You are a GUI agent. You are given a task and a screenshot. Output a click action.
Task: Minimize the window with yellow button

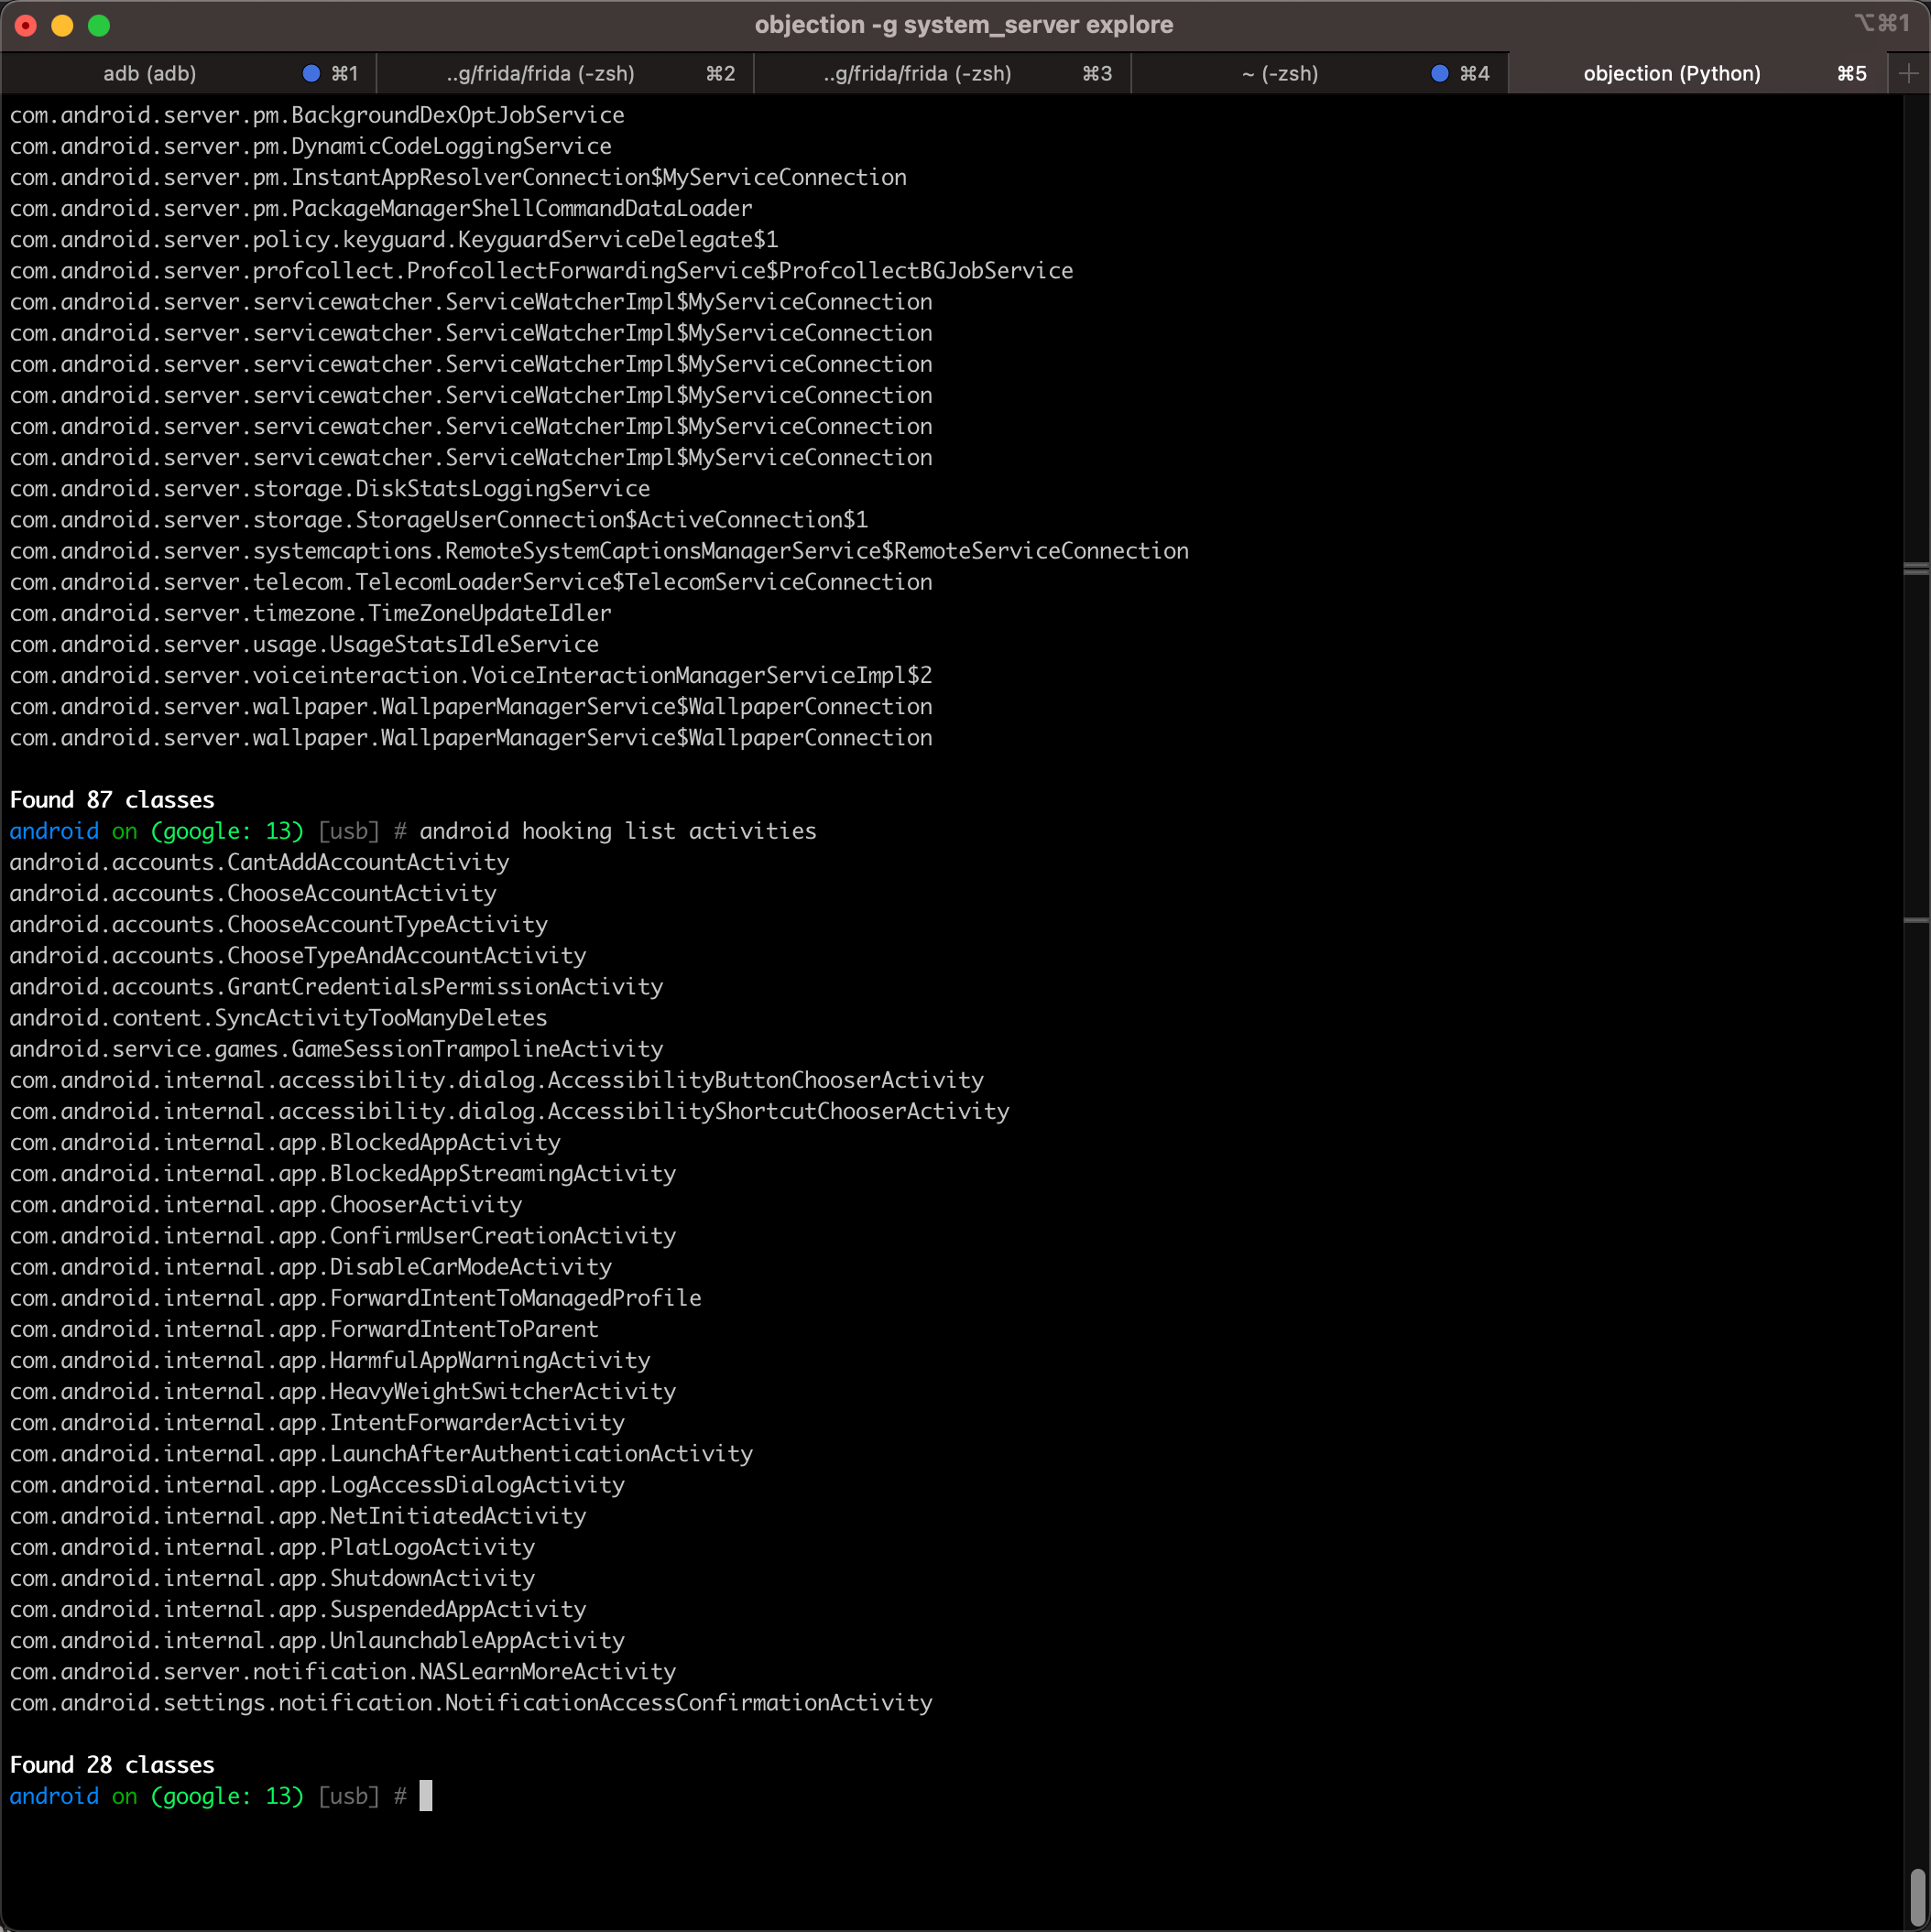coord(62,25)
